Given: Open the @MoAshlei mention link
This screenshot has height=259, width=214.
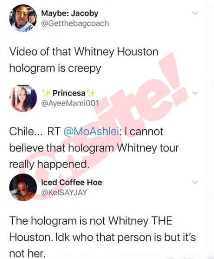Looking at the screenshot, I should tap(92, 131).
